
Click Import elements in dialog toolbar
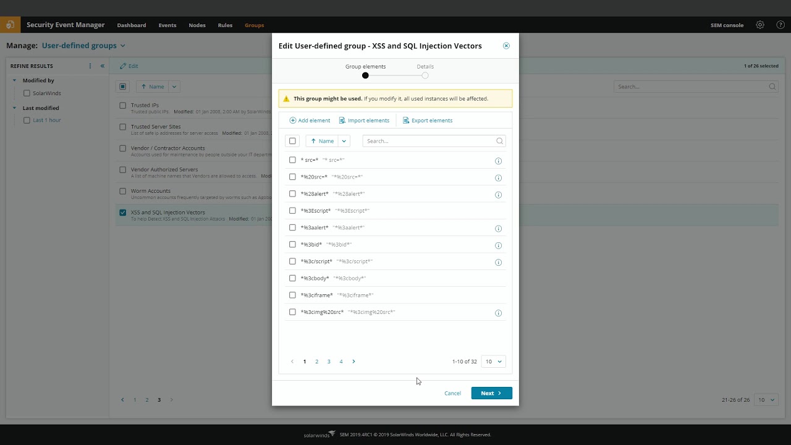364,121
